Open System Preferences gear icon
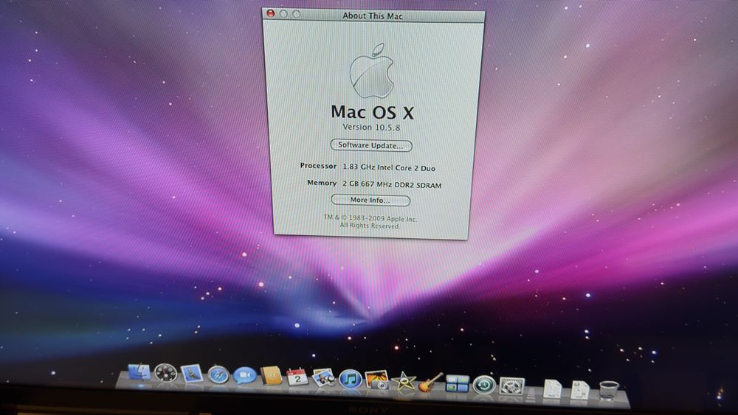This screenshot has height=415, width=738. (x=511, y=386)
